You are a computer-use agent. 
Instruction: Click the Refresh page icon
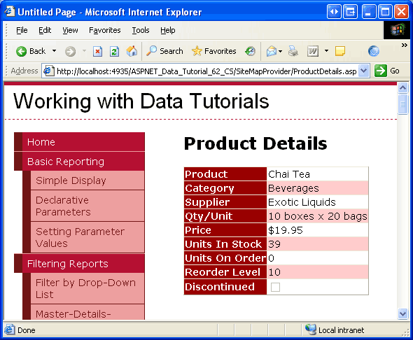(114, 51)
